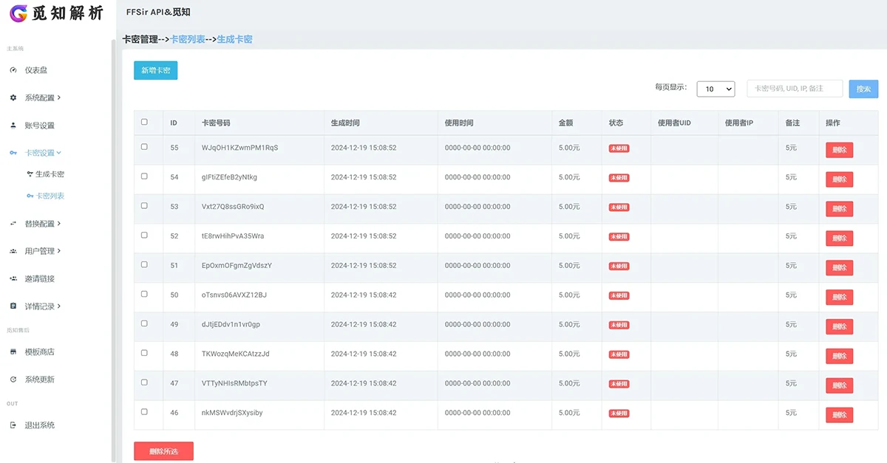Click the blue 新增卡密 button
This screenshot has height=463, width=887.
[x=155, y=70]
